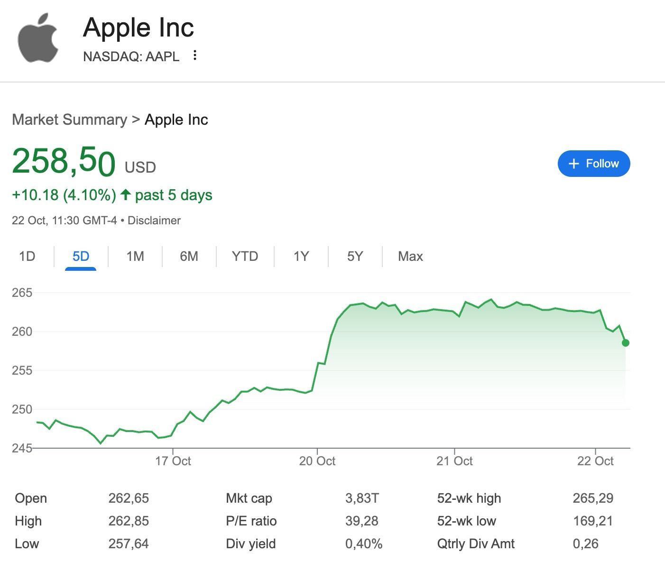The height and width of the screenshot is (571, 665).
Task: Select the Max time range tab
Action: [410, 257]
